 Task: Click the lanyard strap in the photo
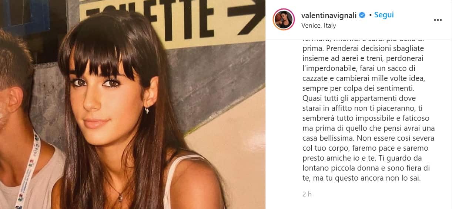tap(30, 170)
